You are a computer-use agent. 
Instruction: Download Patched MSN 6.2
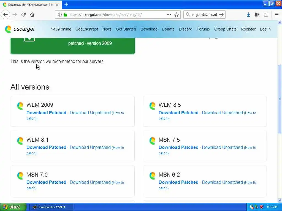178,182
